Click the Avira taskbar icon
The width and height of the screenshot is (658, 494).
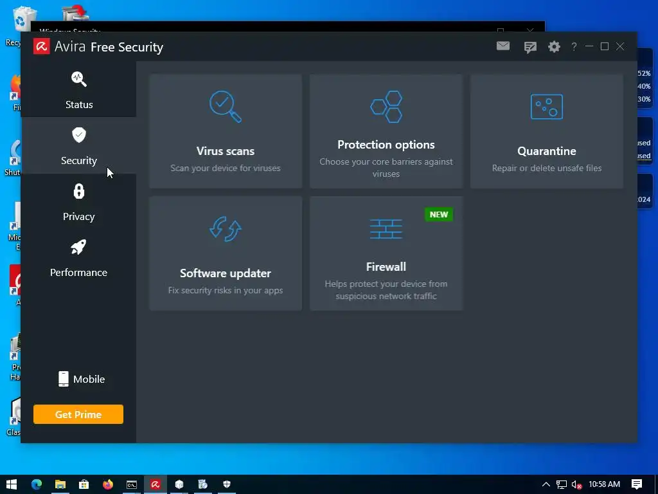point(156,484)
